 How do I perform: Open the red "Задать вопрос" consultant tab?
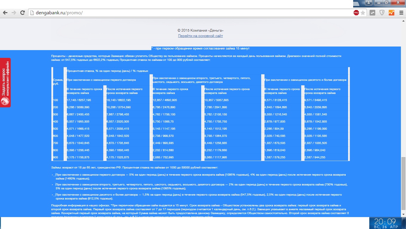(x=5, y=82)
